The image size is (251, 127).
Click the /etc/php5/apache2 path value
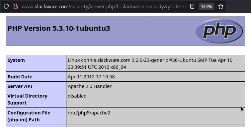click(89, 113)
